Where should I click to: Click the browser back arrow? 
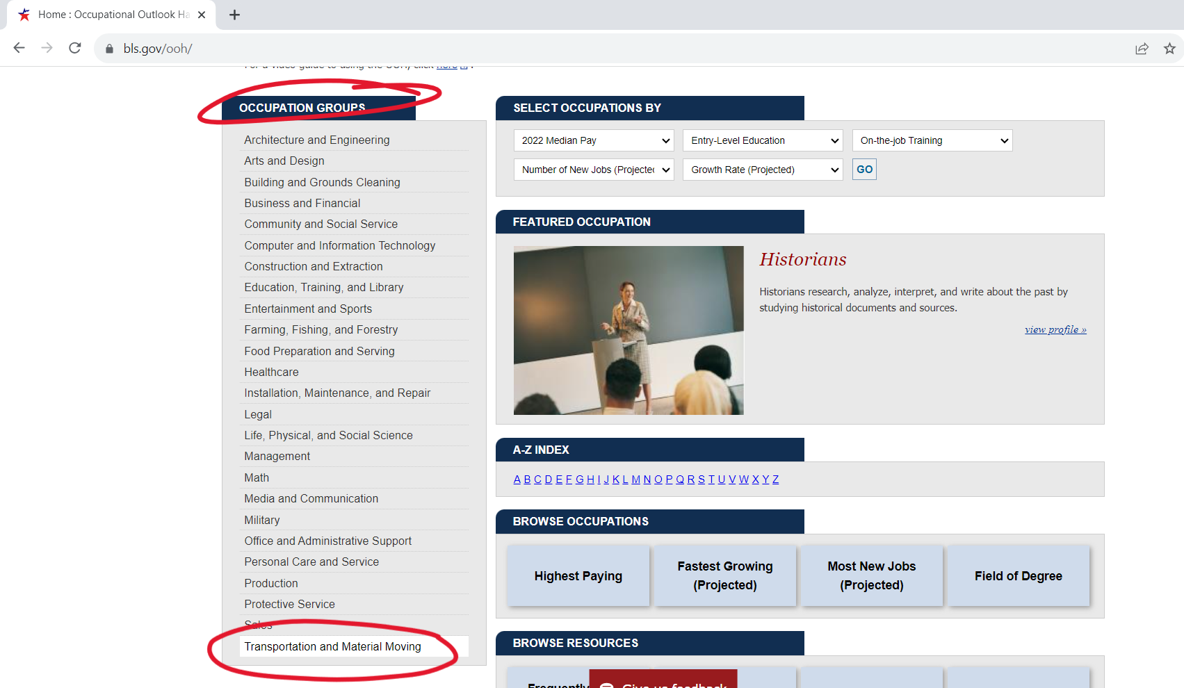pos(19,48)
